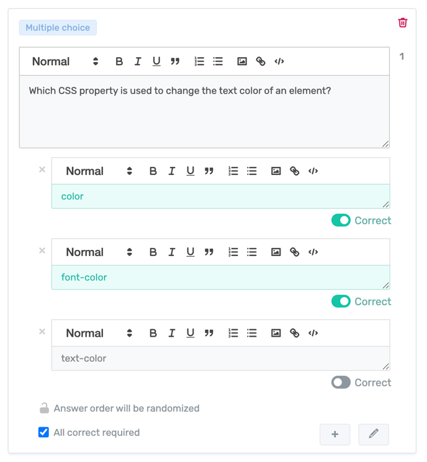Turn off Correct for the 'color' answer
The height and width of the screenshot is (462, 427).
pos(341,221)
